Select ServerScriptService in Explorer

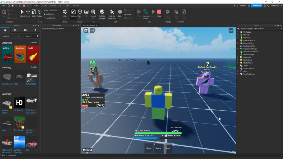[x=250, y=51]
